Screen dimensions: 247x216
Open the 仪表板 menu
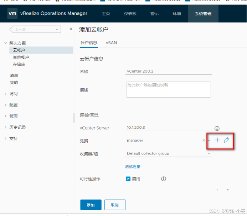pyautogui.click(x=130, y=14)
